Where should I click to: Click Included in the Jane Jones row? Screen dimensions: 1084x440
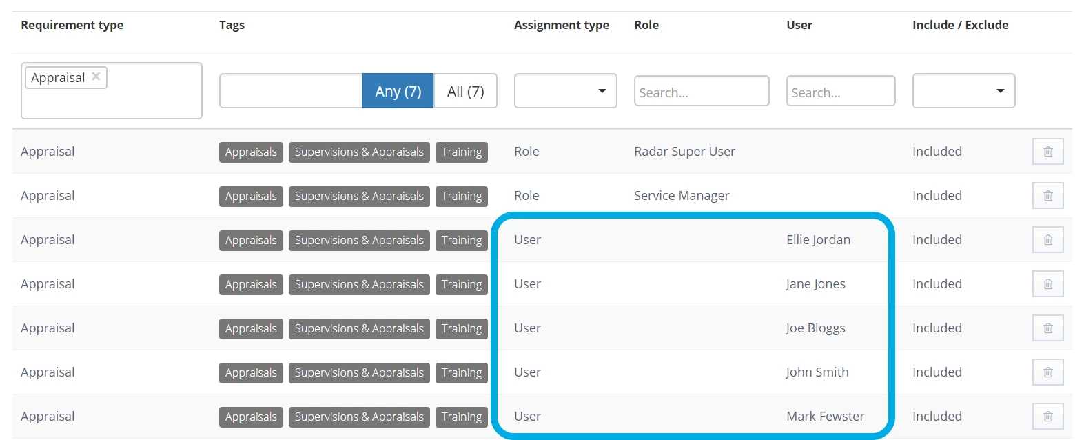click(x=937, y=284)
